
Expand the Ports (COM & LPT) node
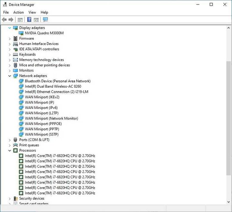click(x=10, y=140)
